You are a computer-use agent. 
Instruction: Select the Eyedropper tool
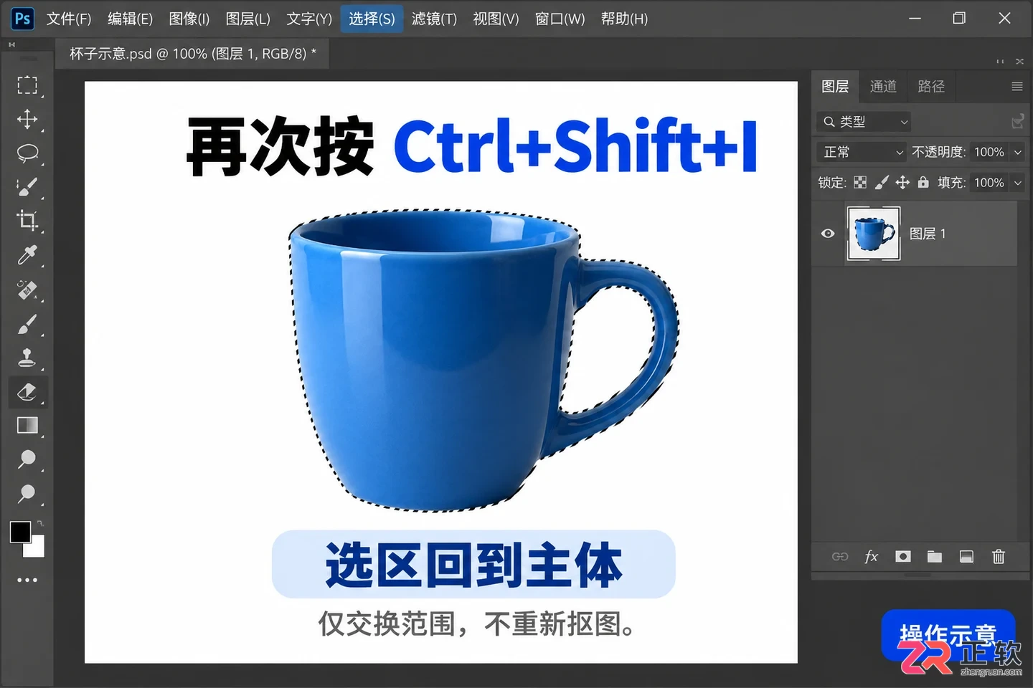(27, 254)
